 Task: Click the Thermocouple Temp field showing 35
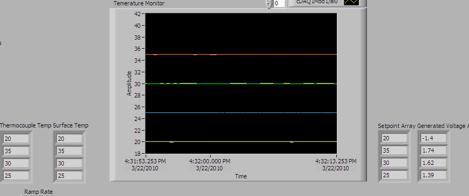[16, 151]
